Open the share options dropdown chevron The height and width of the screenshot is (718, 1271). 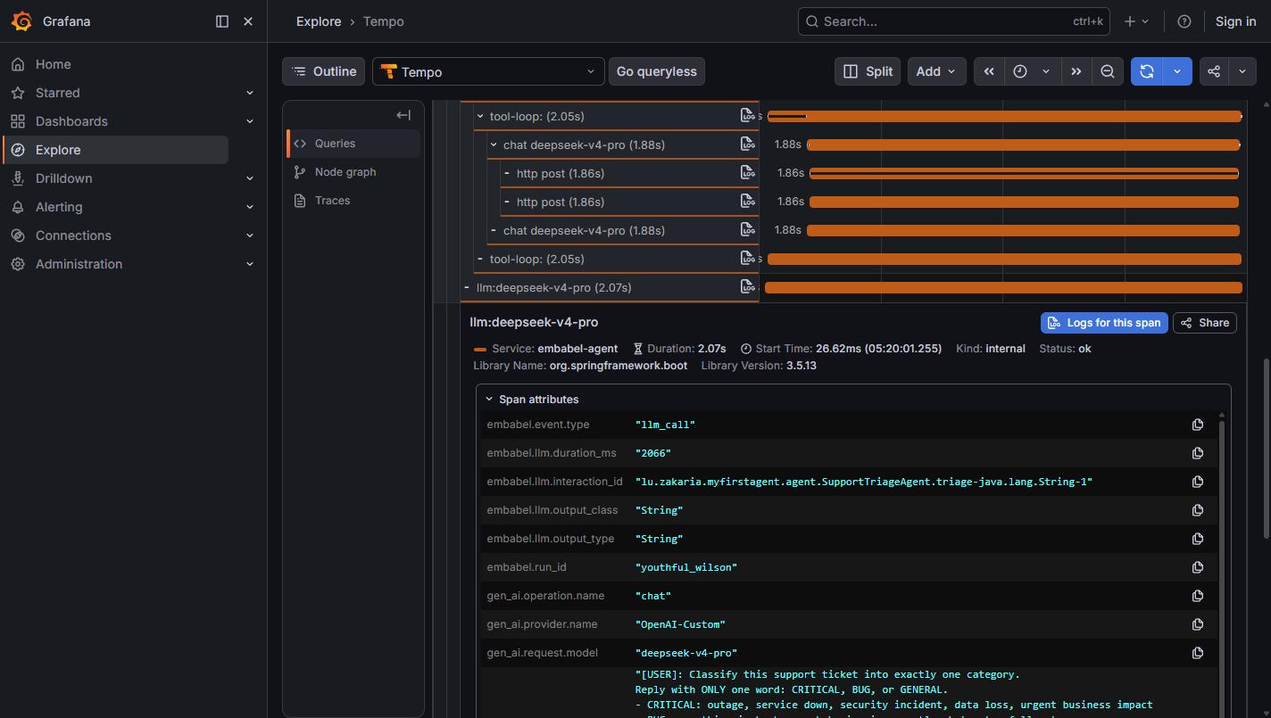pyautogui.click(x=1242, y=71)
